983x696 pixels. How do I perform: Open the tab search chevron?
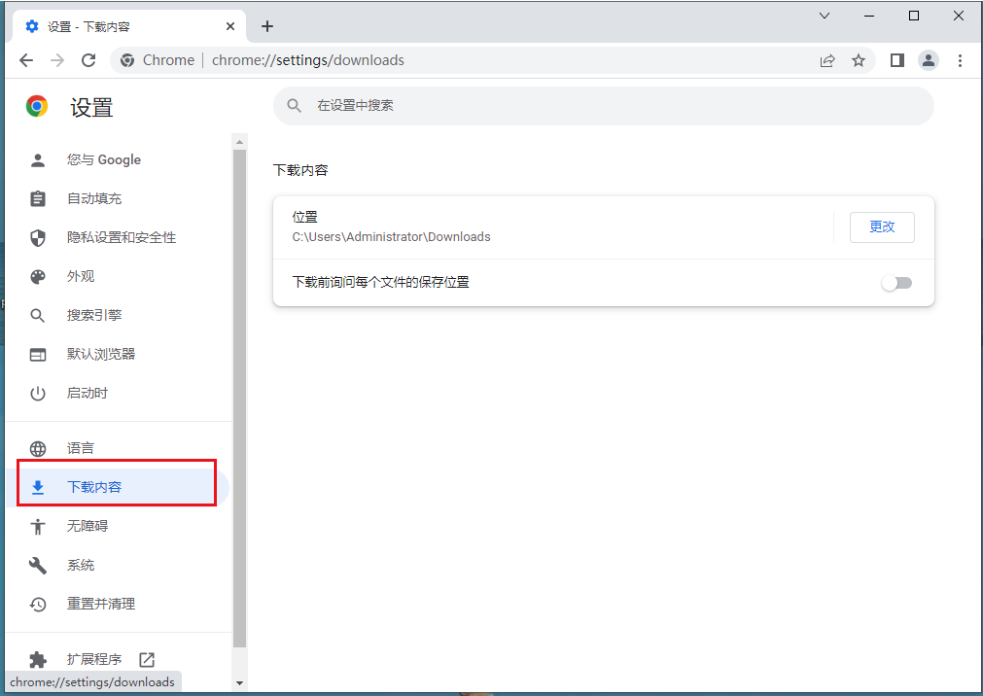pos(825,16)
